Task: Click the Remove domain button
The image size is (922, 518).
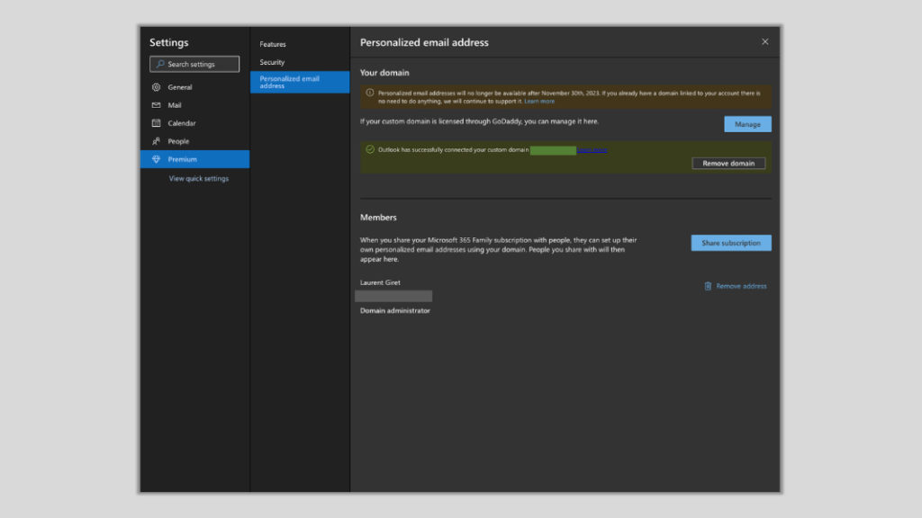Action: (x=728, y=164)
